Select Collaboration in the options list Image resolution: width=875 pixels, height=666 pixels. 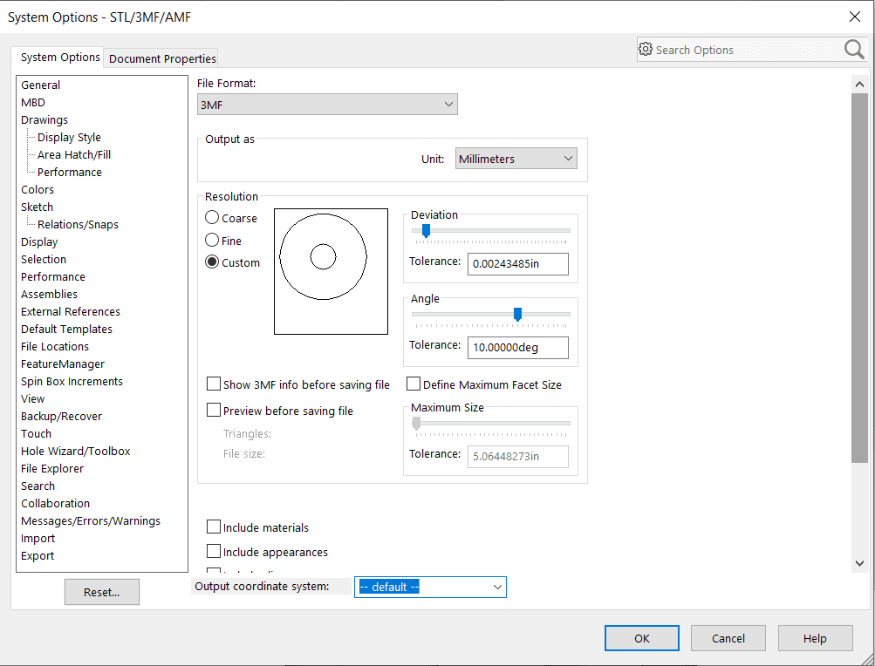(x=55, y=503)
